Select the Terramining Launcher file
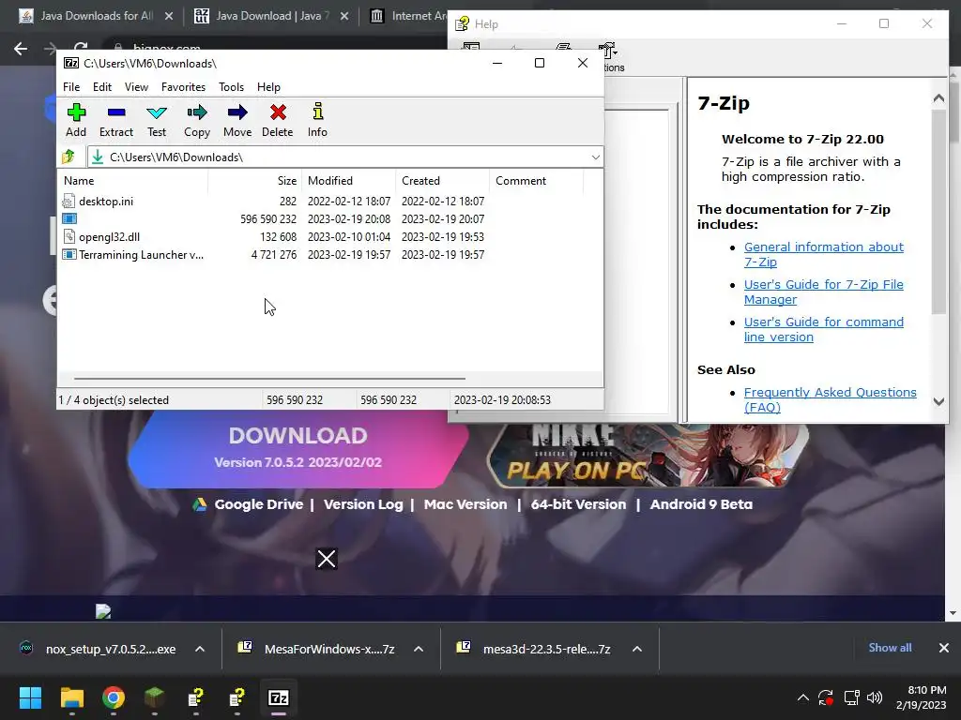The image size is (961, 720). coord(141,255)
